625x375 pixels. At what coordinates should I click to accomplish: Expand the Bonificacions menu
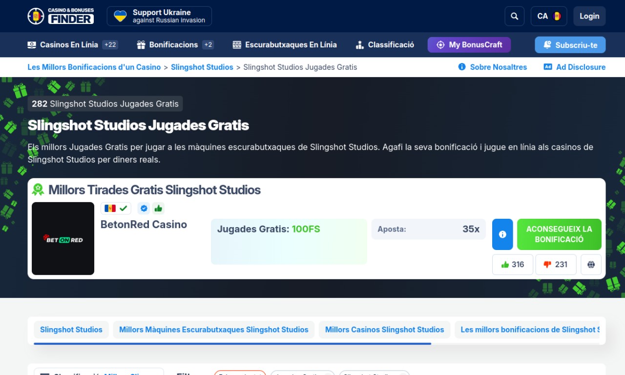(175, 45)
